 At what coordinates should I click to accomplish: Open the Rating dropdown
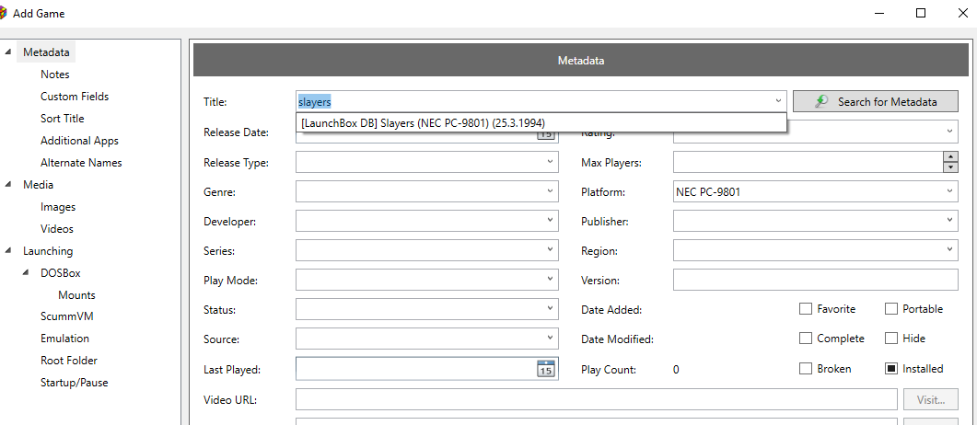(949, 132)
